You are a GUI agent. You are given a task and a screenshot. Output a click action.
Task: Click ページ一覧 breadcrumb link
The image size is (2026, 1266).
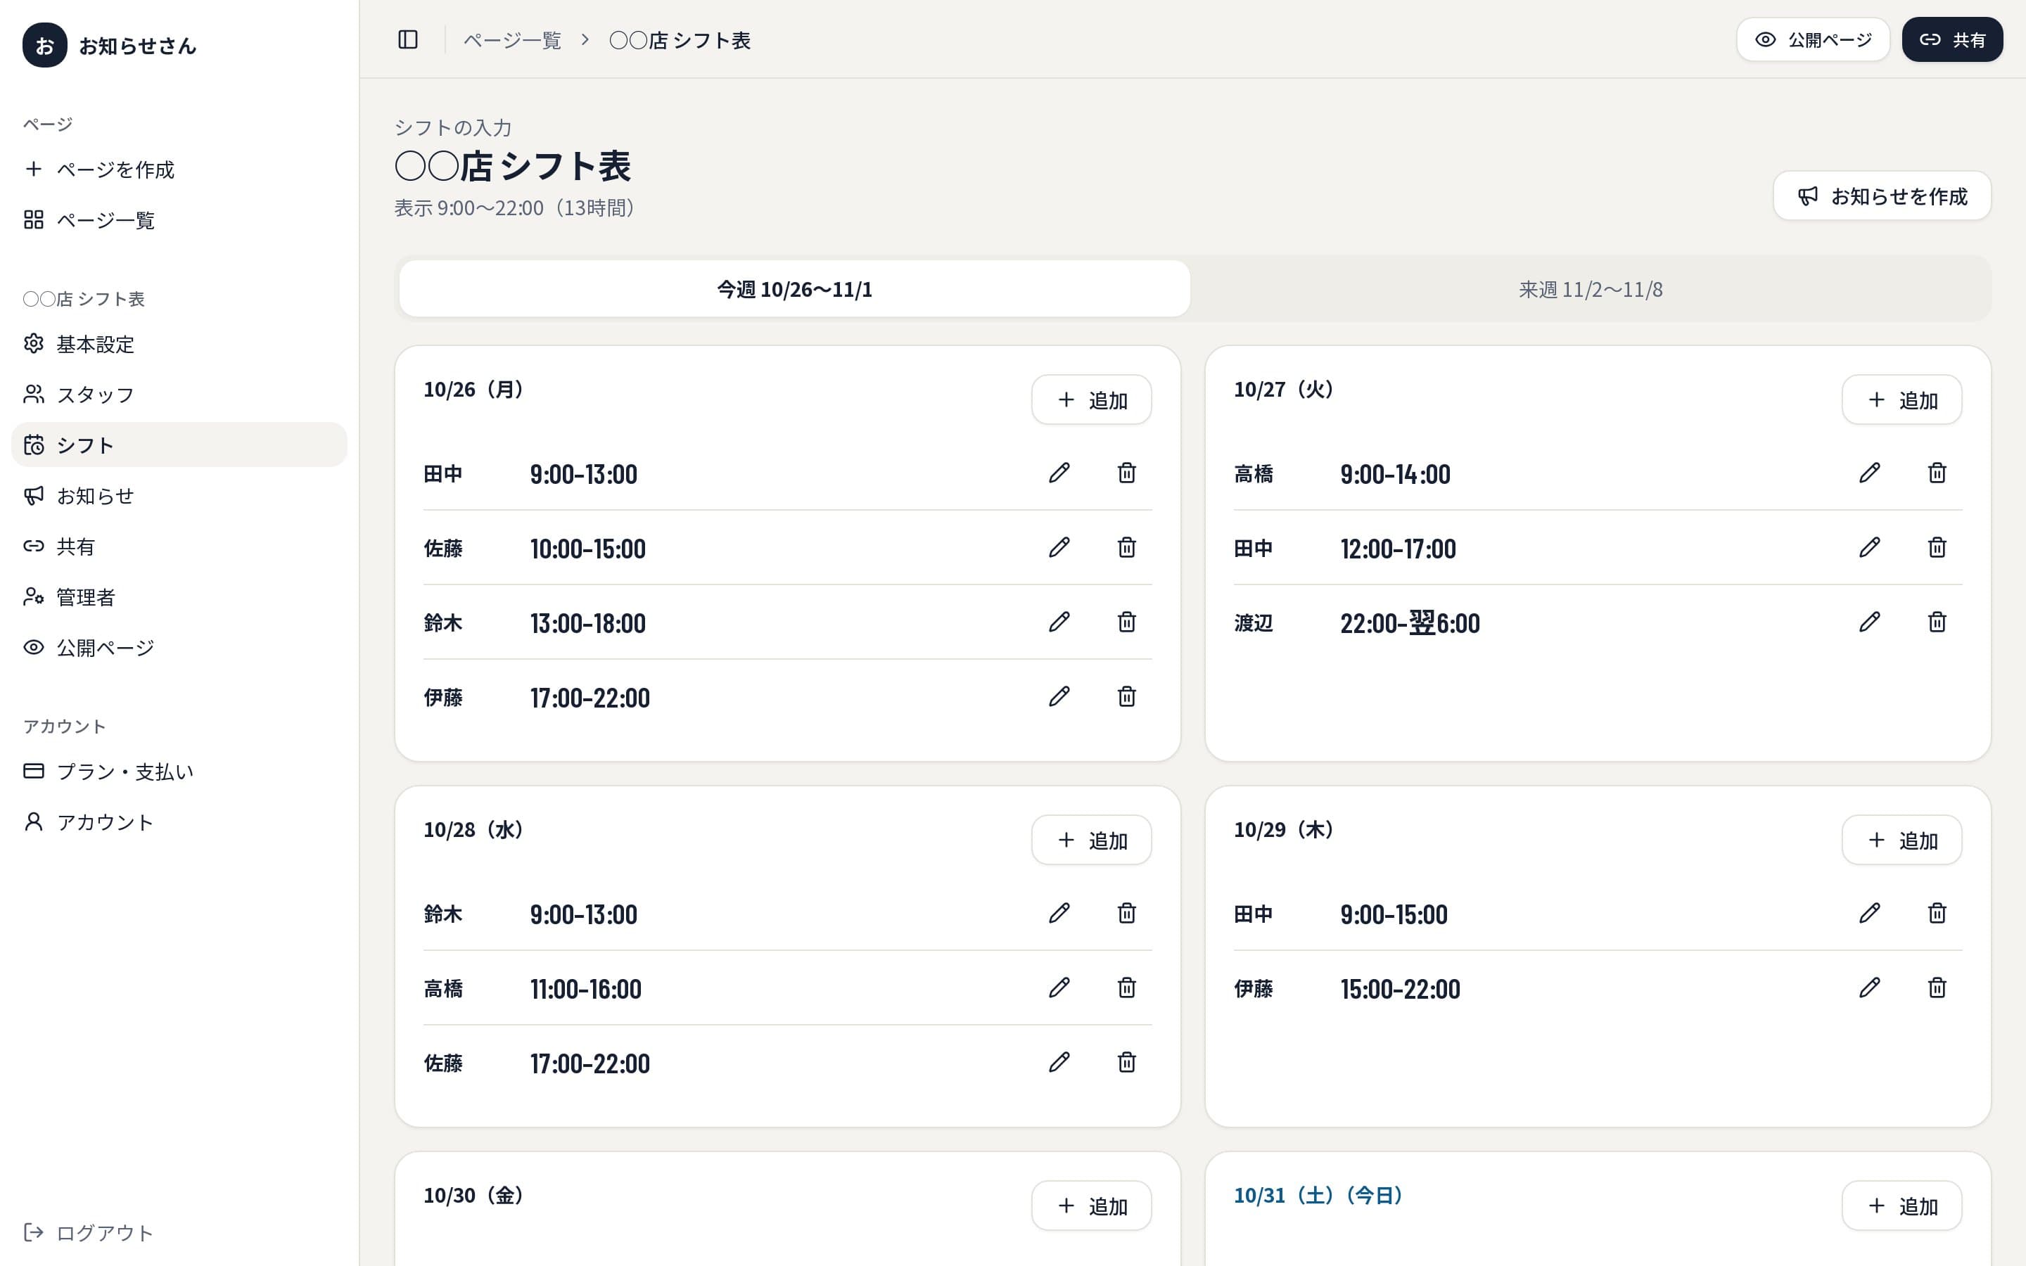coord(512,40)
